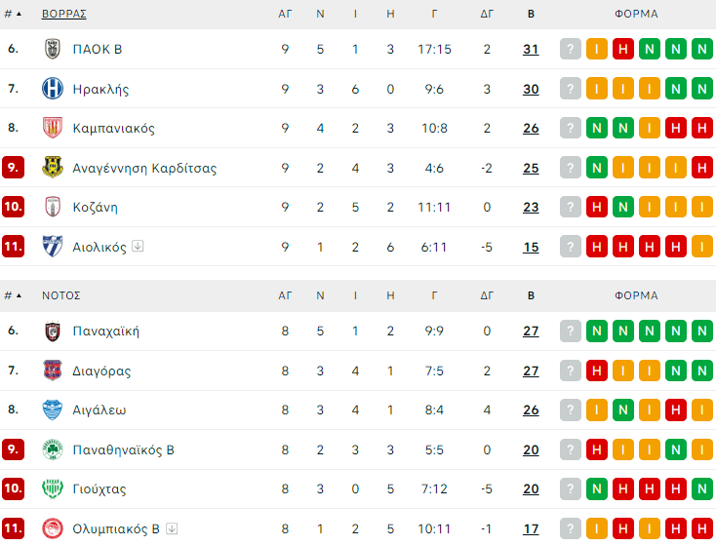Click relegation arrow icon beside Αιολικός
The height and width of the screenshot is (546, 716).
tap(138, 247)
